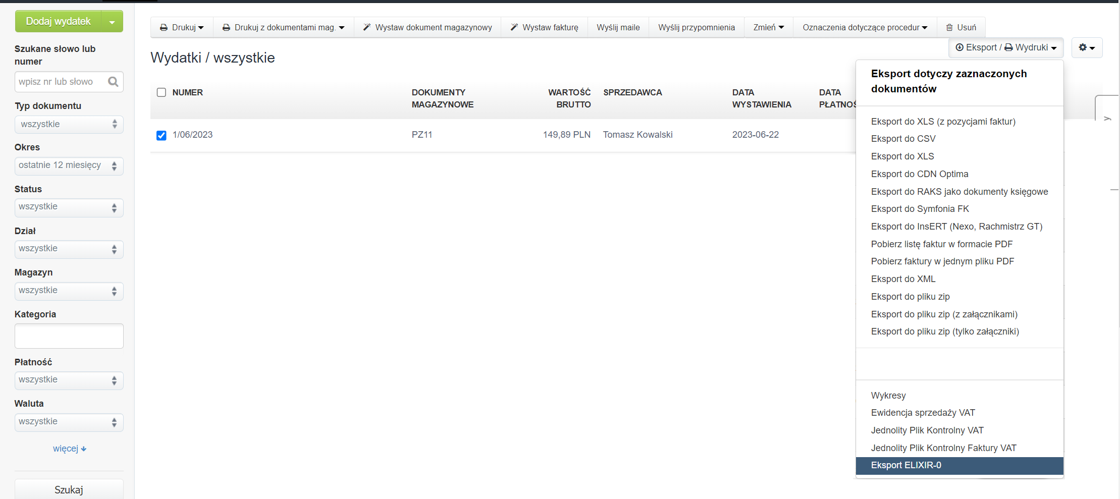Click Wyślij przypomnienia

(x=697, y=27)
